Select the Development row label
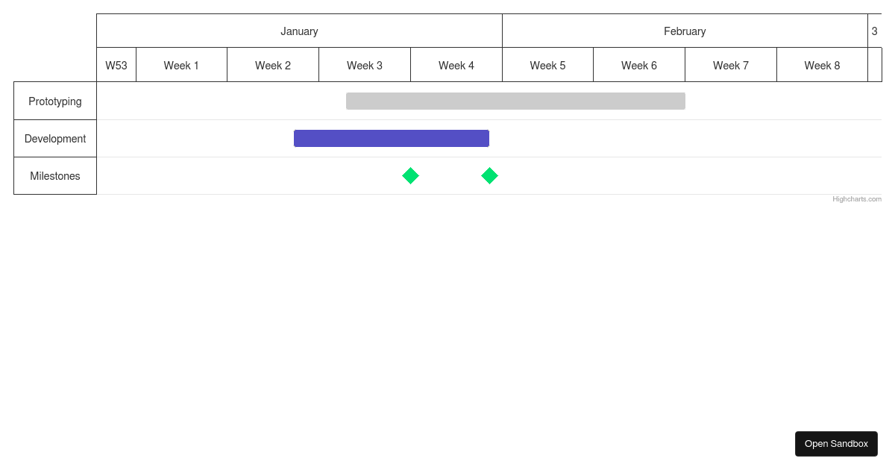 pyautogui.click(x=54, y=138)
